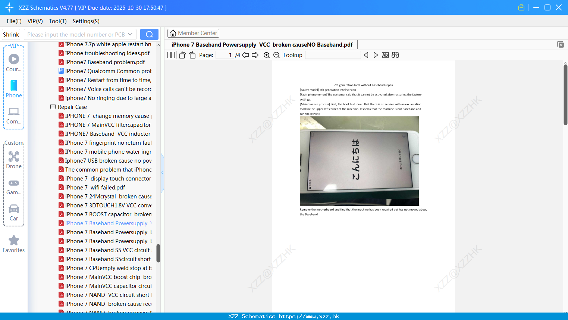Image resolution: width=568 pixels, height=320 pixels.
Task: Select the iPhone 7 Baseband Powersupply document tab
Action: 262,45
